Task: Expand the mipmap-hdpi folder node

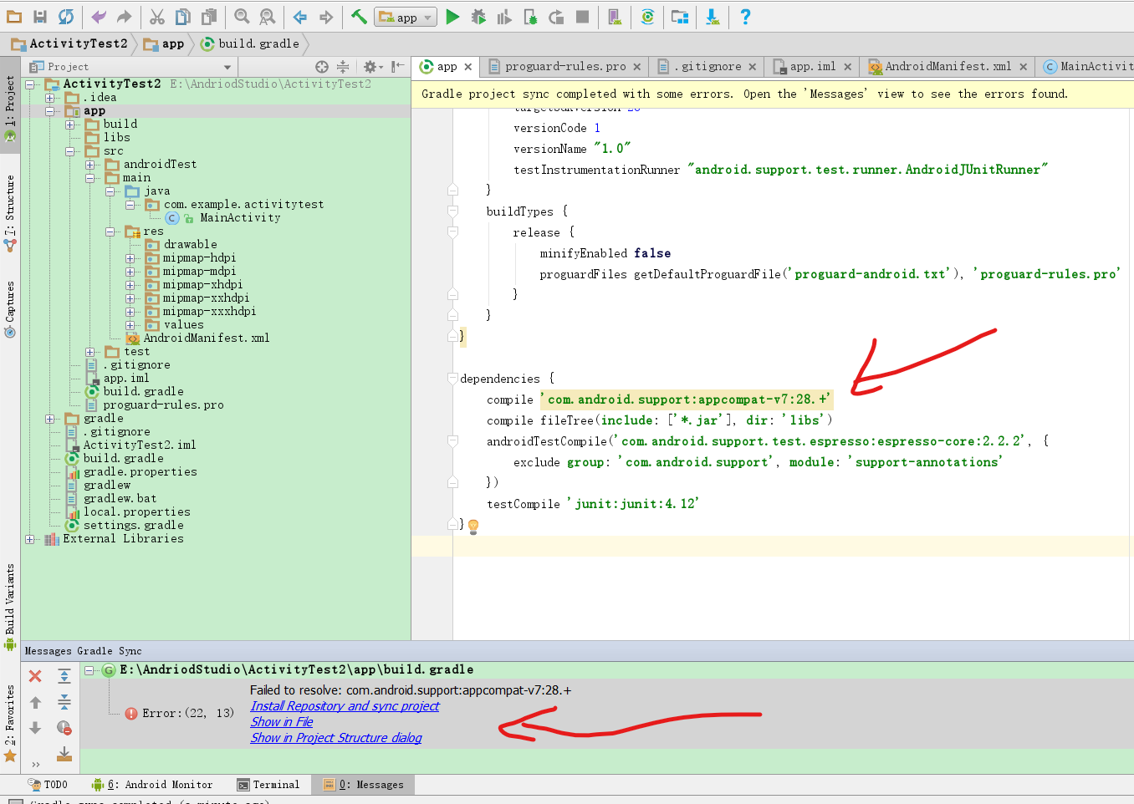Action: [x=130, y=258]
